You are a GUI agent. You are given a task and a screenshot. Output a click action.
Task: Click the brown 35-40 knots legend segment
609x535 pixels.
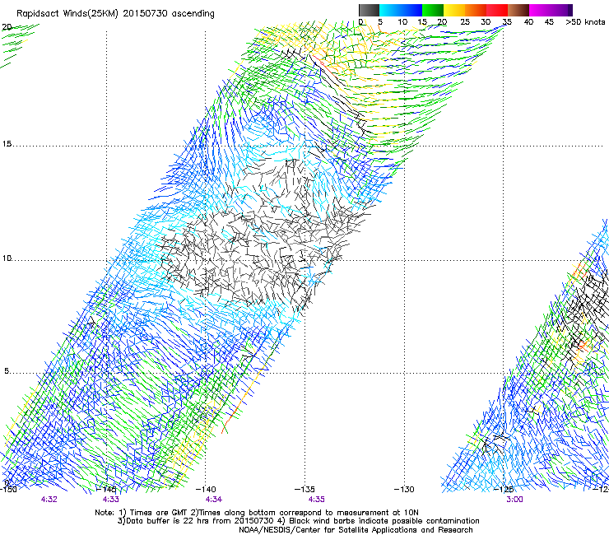click(x=518, y=10)
